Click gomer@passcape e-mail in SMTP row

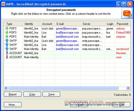pos(67,41)
